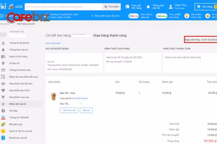
Task: Open Nhận xét sản phẩm đã mua icon
Action: click(3, 77)
